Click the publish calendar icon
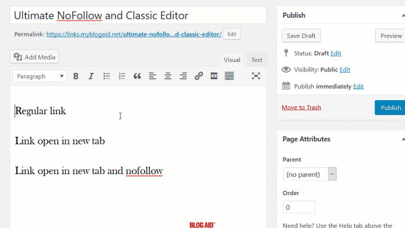Image resolution: width=405 pixels, height=228 pixels. pos(286,86)
